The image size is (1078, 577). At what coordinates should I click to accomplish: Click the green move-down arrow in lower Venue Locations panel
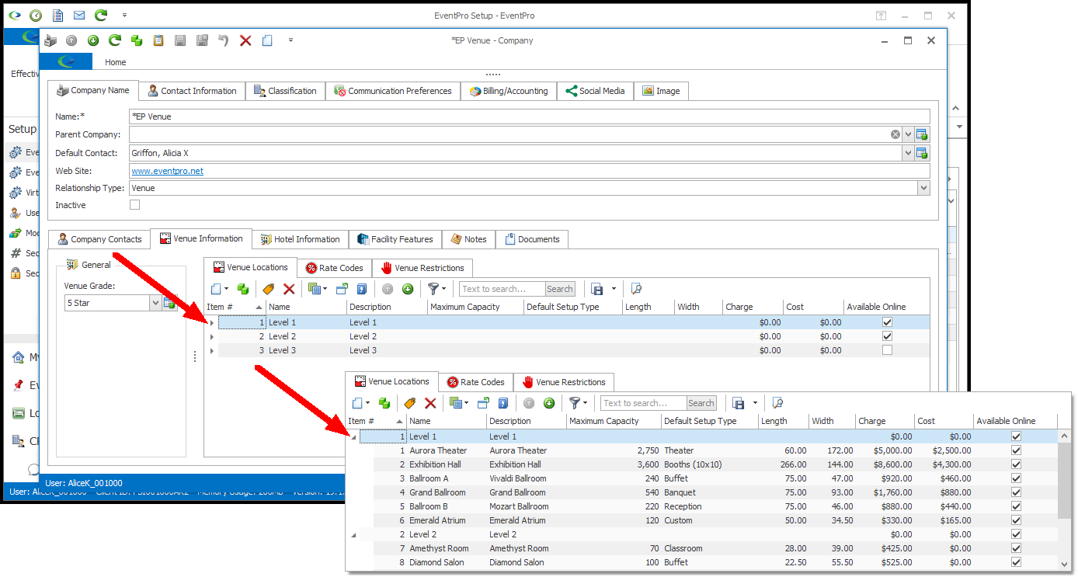(549, 403)
